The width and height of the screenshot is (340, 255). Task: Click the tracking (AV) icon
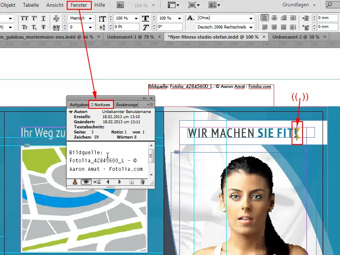coord(56,27)
